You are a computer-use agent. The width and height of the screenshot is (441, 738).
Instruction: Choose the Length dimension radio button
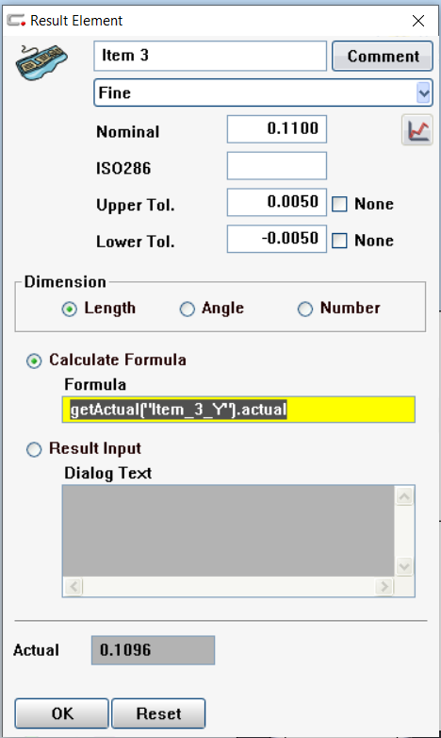pyautogui.click(x=70, y=310)
